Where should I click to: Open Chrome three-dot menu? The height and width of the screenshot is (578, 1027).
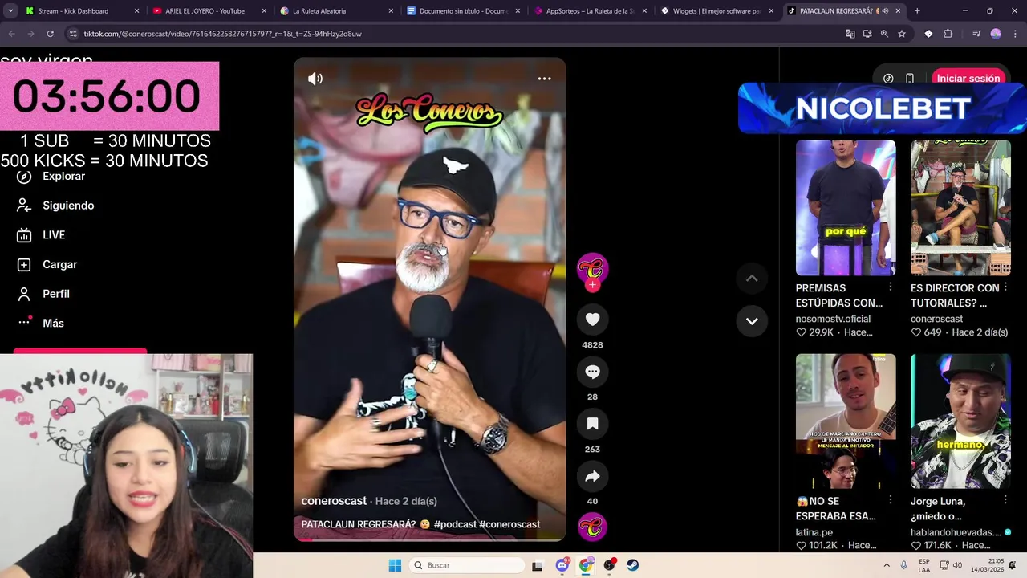click(x=1015, y=34)
